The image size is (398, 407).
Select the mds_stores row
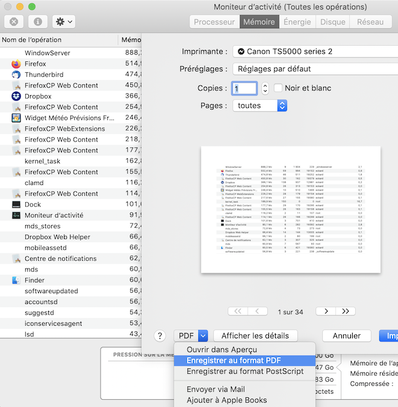pyautogui.click(x=71, y=226)
